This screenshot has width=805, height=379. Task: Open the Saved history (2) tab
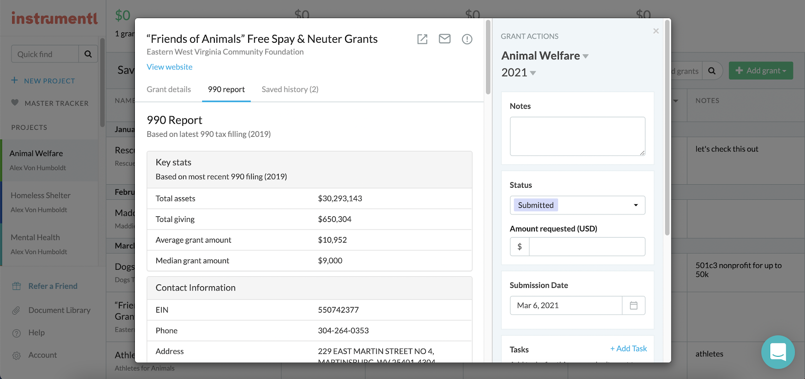tap(290, 89)
